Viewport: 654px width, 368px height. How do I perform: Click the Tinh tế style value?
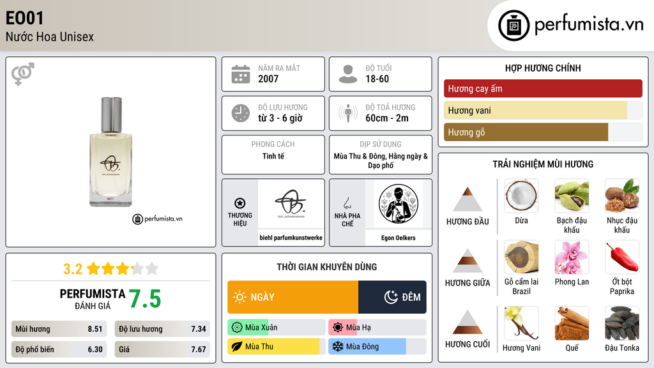tap(273, 156)
